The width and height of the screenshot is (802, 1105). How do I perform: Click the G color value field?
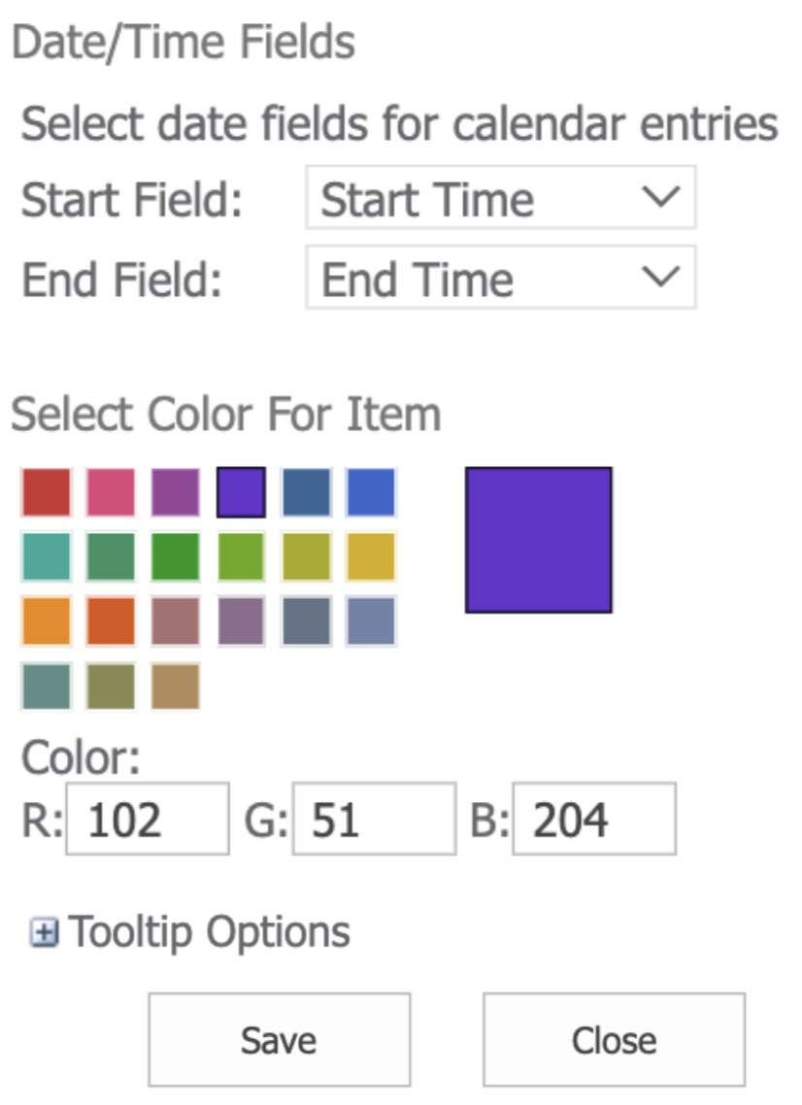pos(374,820)
